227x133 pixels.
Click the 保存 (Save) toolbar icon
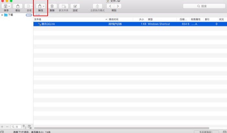[5, 6]
